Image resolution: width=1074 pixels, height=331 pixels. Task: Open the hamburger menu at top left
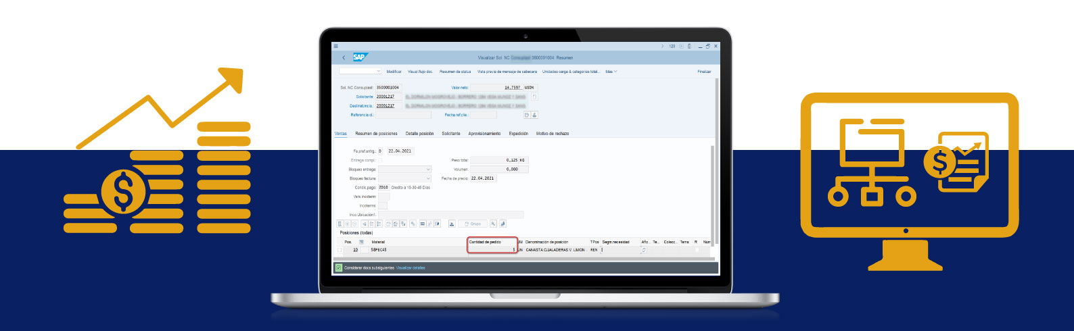tap(336, 46)
